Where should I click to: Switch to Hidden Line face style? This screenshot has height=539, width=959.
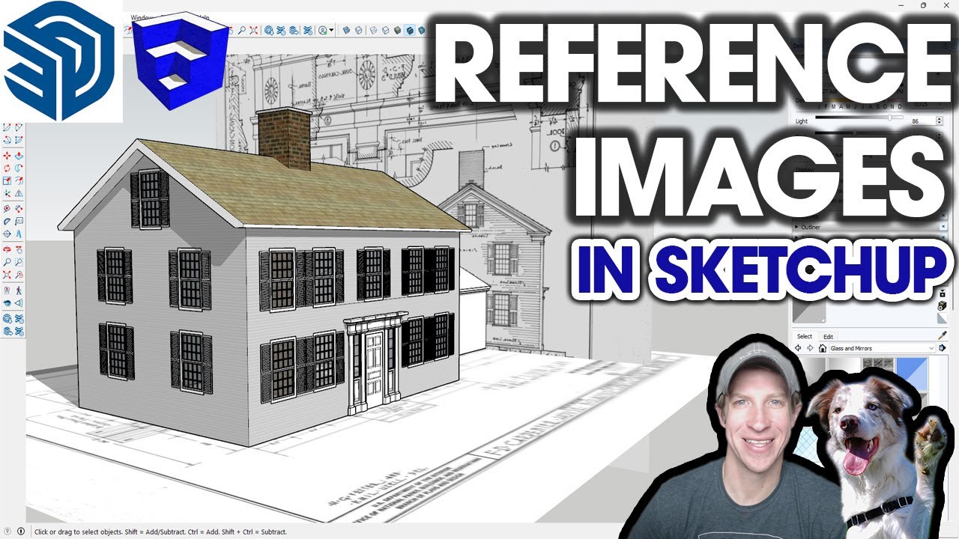pos(385,30)
